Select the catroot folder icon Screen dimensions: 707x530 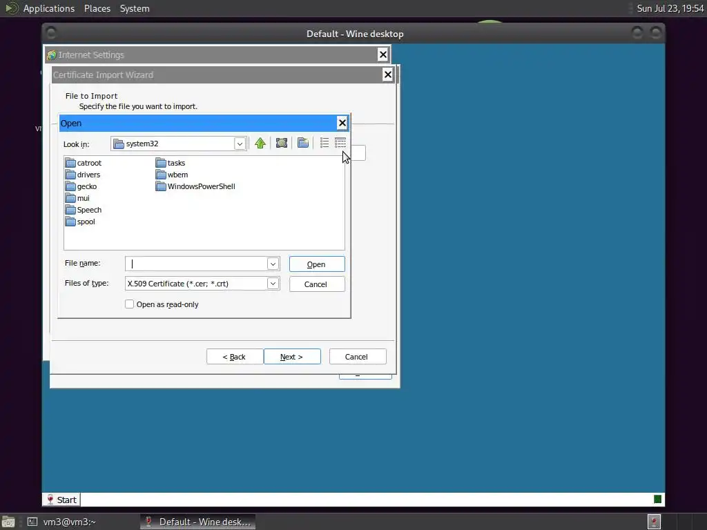point(70,163)
